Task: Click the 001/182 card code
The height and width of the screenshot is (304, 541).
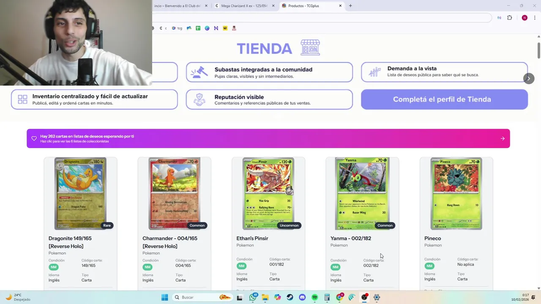Action: (277, 264)
